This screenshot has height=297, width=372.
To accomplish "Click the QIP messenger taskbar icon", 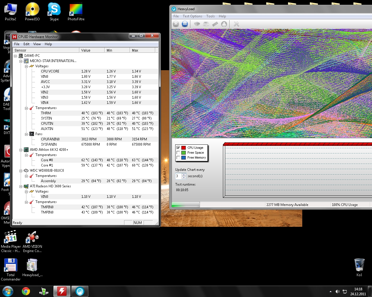I will (44, 291).
